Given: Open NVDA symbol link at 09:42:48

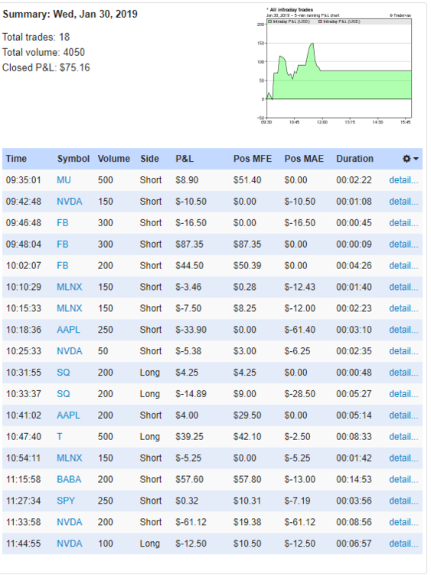Looking at the screenshot, I should click(x=69, y=202).
